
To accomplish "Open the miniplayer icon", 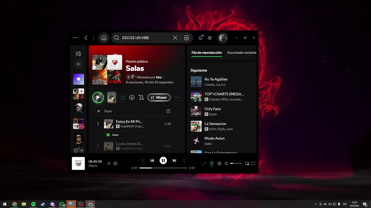I will click(247, 164).
